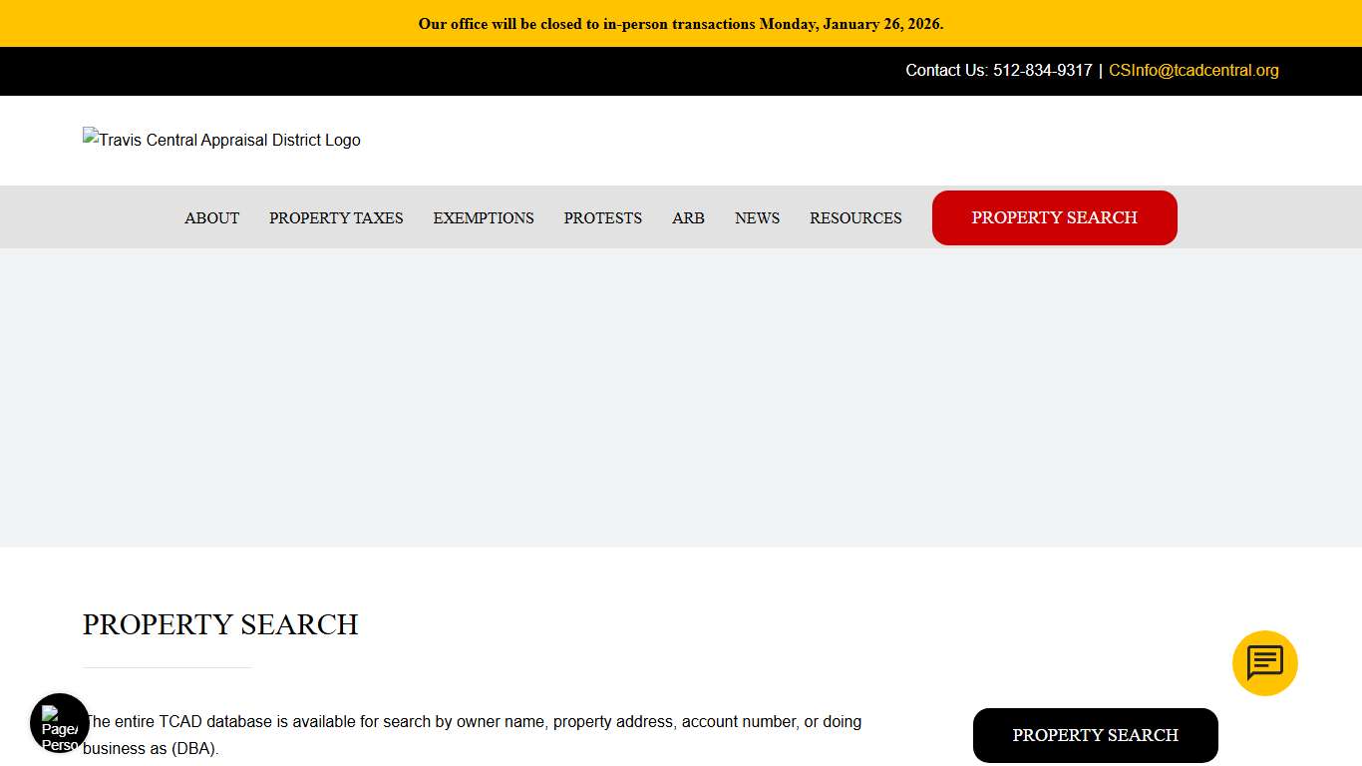This screenshot has width=1362, height=766.
Task: Expand the RESOURCES navigation item
Action: click(855, 217)
